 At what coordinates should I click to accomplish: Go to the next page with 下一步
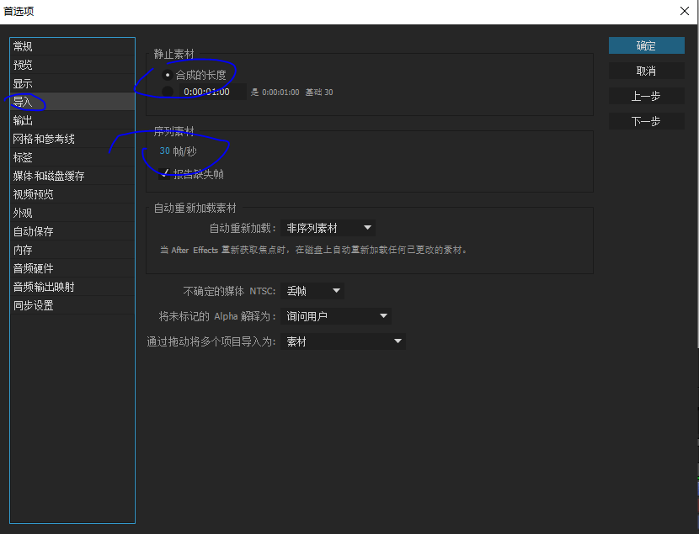(x=647, y=121)
